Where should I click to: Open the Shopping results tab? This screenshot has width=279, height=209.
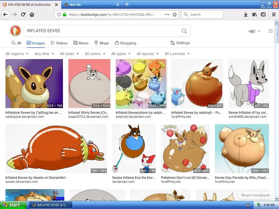pyautogui.click(x=125, y=43)
